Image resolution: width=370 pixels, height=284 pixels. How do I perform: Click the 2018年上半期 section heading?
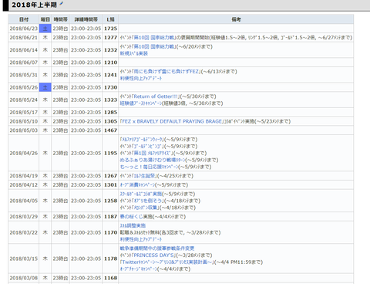(x=34, y=5)
